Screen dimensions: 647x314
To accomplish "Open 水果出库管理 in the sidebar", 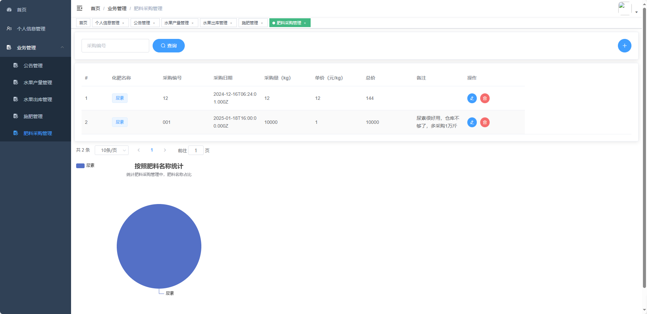I will click(x=38, y=99).
